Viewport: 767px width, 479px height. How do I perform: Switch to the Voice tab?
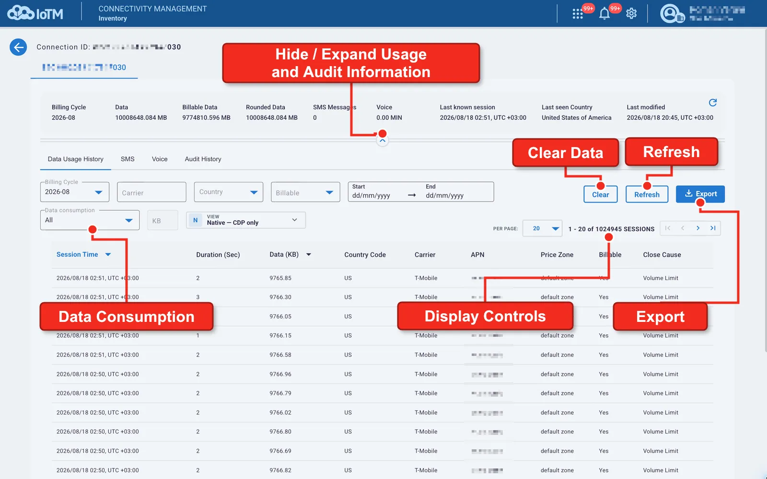tap(160, 159)
